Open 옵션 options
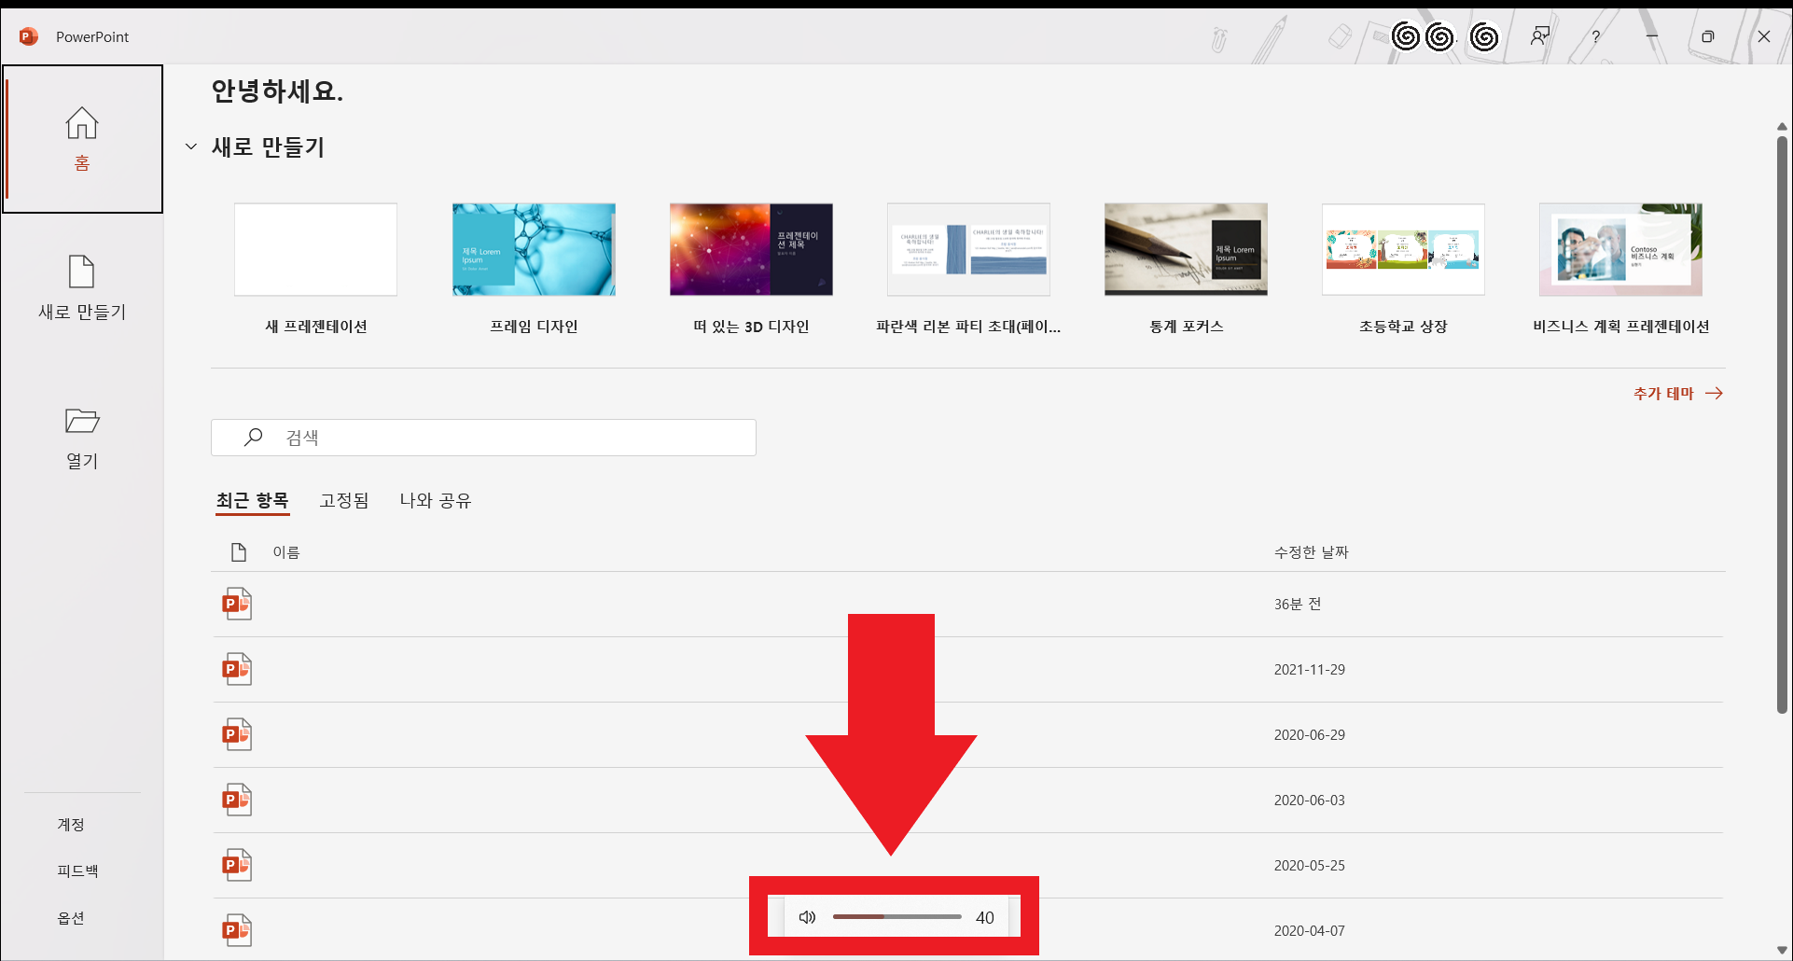The width and height of the screenshot is (1793, 961). (x=71, y=917)
